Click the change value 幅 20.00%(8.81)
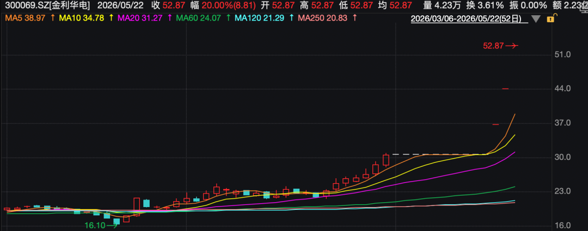Viewport: 588px width, 231px height. tap(224, 5)
